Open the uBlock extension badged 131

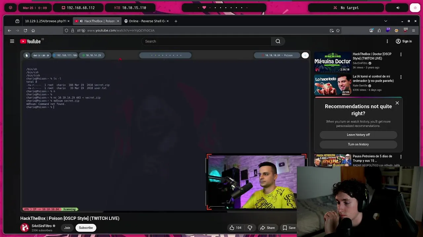(405, 30)
